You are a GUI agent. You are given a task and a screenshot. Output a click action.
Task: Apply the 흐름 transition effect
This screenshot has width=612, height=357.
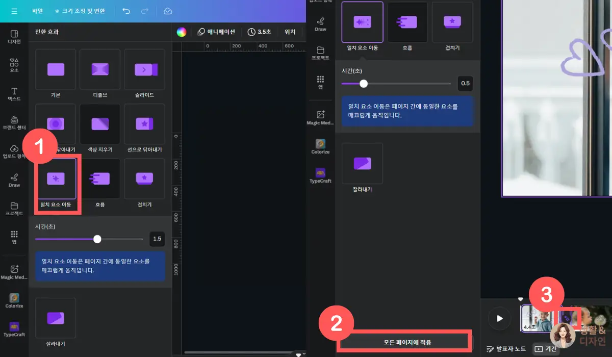click(99, 178)
